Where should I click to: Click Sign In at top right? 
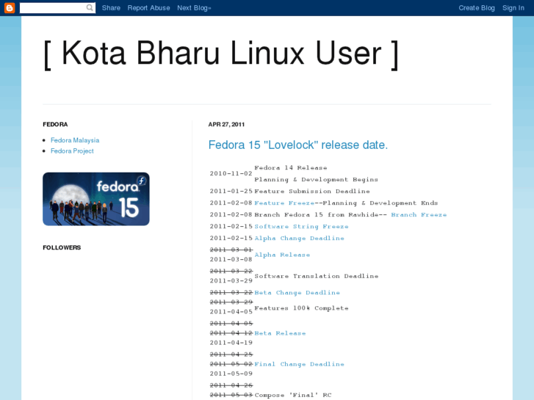(513, 8)
